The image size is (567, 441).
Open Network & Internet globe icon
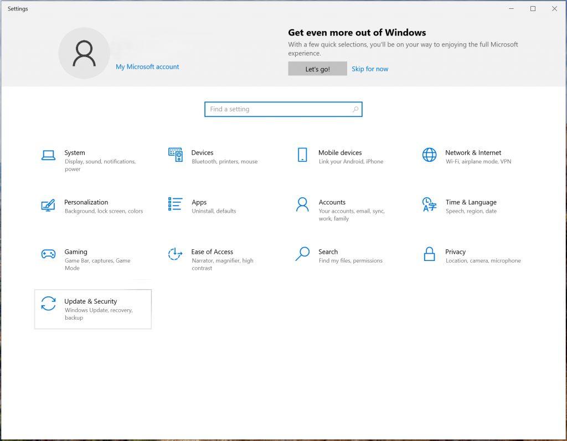click(429, 155)
